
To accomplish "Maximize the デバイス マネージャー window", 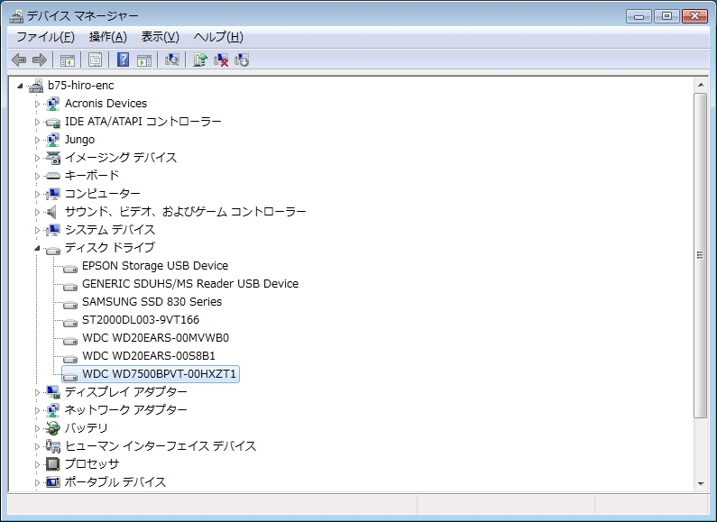I will click(x=666, y=16).
